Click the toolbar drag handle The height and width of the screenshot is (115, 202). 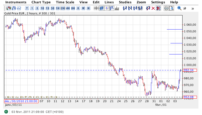coord(5,8)
